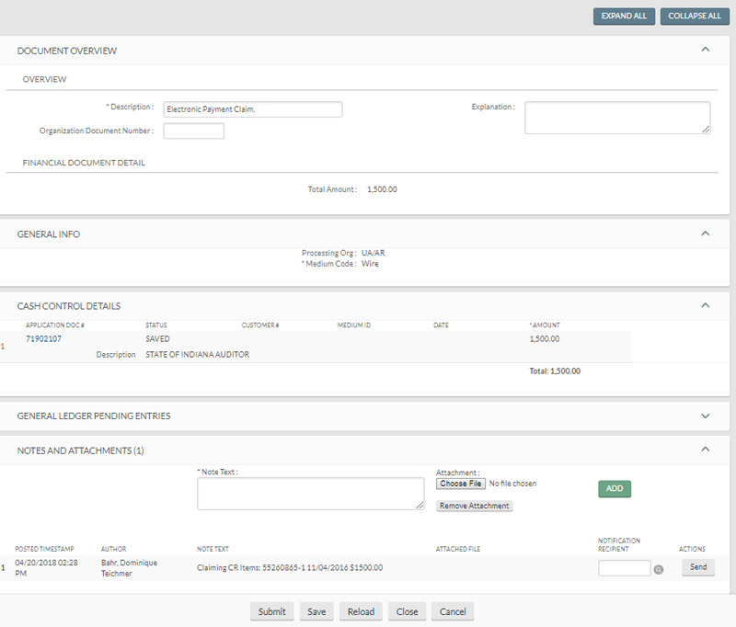Send the note notification
736x627 pixels.
point(697,567)
